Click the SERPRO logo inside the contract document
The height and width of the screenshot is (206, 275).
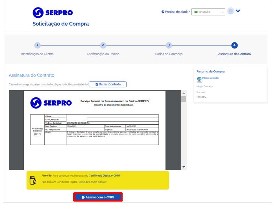(51, 103)
